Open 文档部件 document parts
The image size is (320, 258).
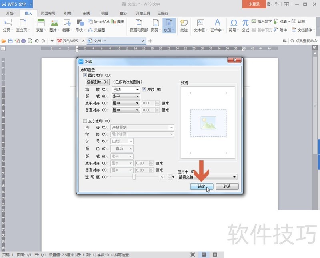[x=303, y=30]
